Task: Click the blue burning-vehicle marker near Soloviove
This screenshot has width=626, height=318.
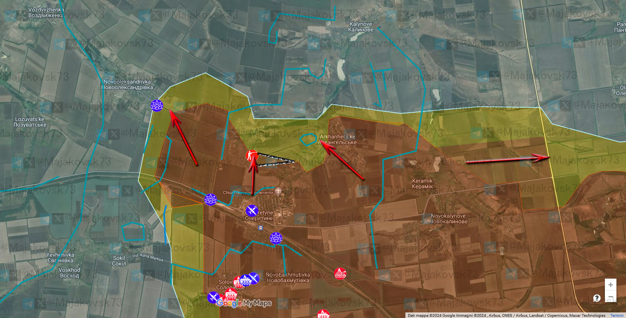Action: (x=245, y=280)
